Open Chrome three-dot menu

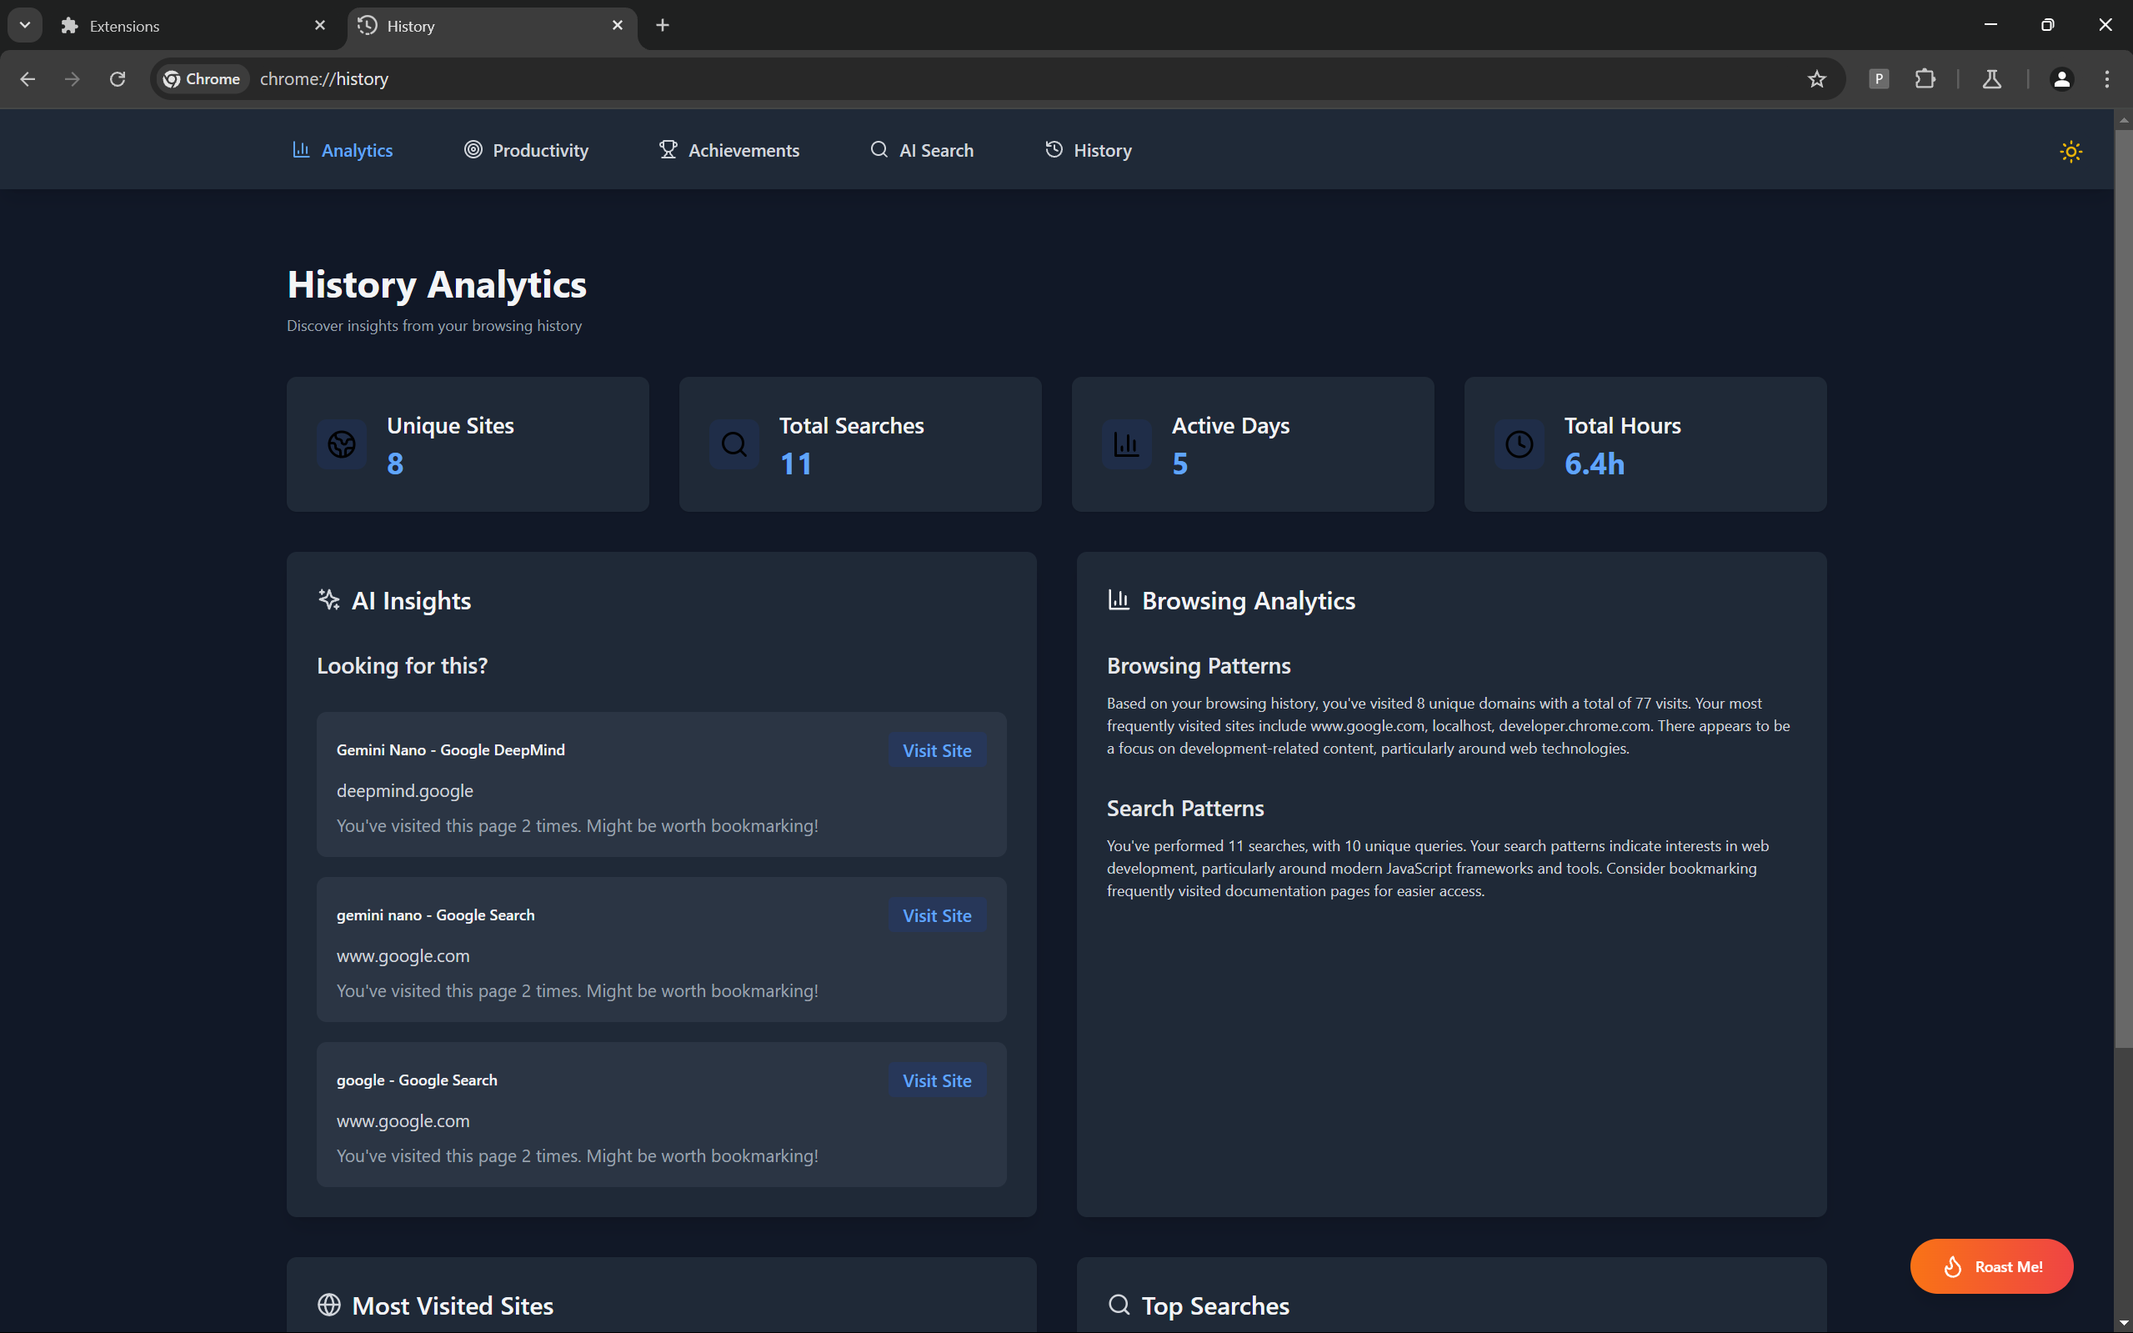(2106, 79)
